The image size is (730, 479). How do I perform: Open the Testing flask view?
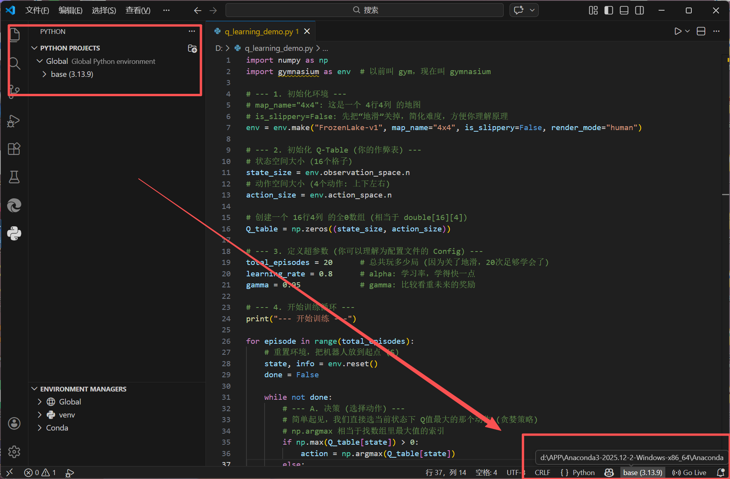point(14,177)
